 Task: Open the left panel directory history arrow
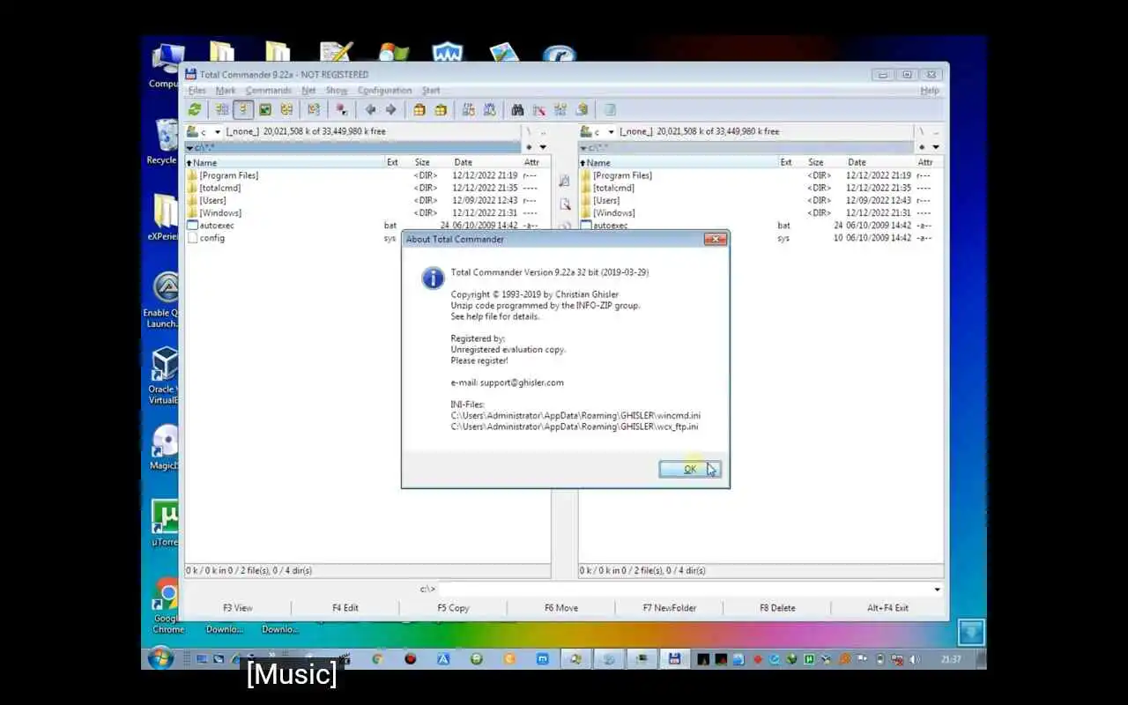(543, 147)
